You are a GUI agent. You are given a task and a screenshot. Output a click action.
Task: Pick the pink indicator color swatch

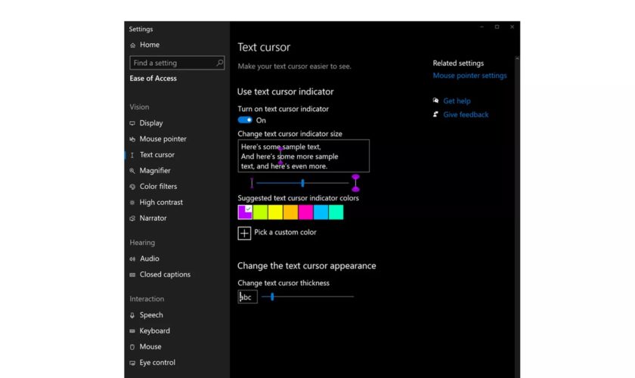tap(305, 212)
